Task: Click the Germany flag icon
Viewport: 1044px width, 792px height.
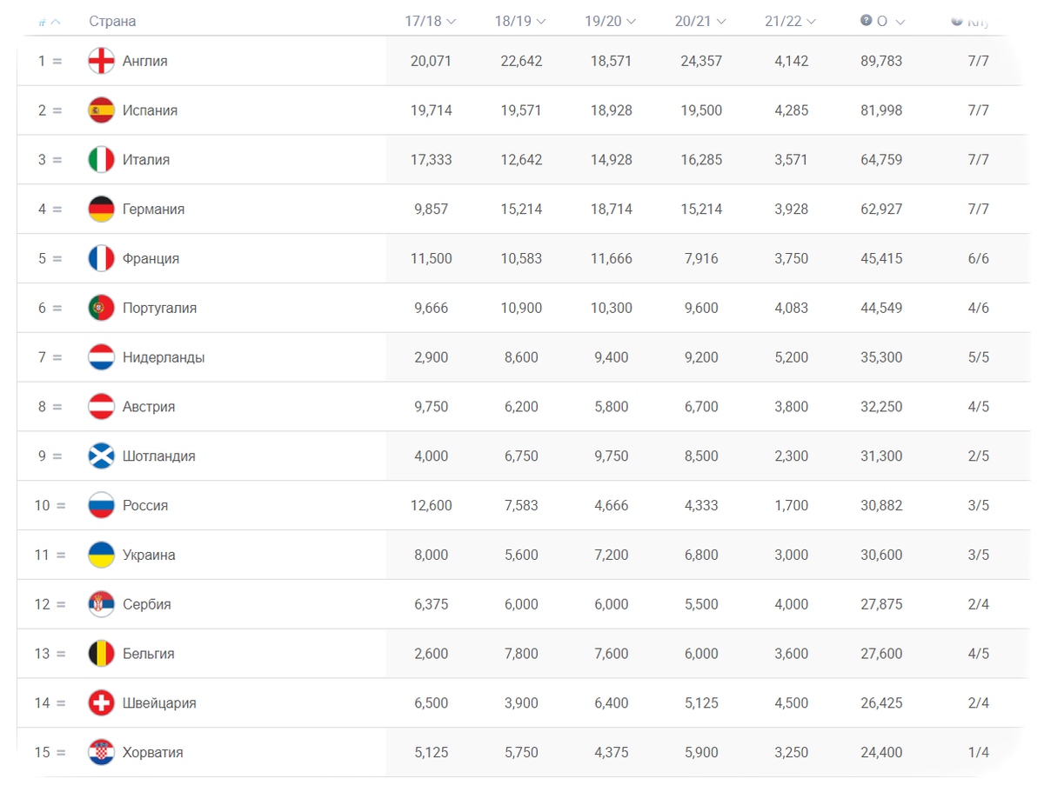Action: coord(102,209)
